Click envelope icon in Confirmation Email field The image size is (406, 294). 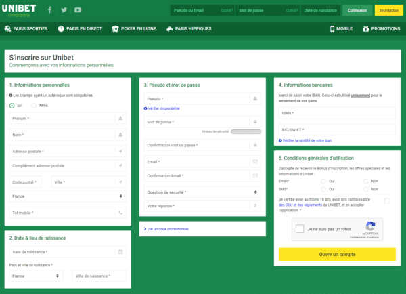coord(255,175)
